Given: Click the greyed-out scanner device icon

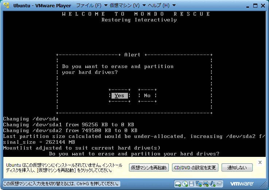Looking at the screenshot, I should coord(220,183).
